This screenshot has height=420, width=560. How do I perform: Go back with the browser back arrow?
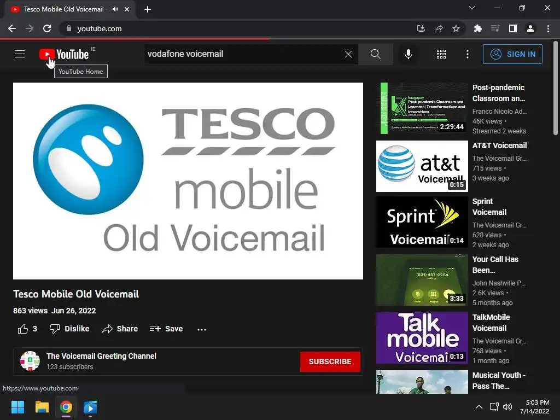(12, 28)
